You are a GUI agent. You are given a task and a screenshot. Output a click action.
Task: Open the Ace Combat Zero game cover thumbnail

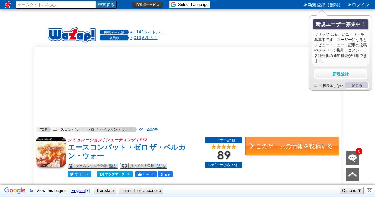51,152
